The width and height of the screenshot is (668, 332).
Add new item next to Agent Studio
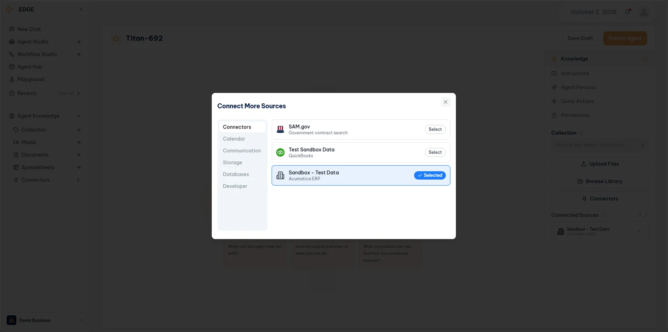[x=79, y=42]
